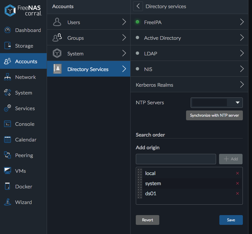Select Services in the sidebar menu
The height and width of the screenshot is (234, 252).
[x=23, y=108]
